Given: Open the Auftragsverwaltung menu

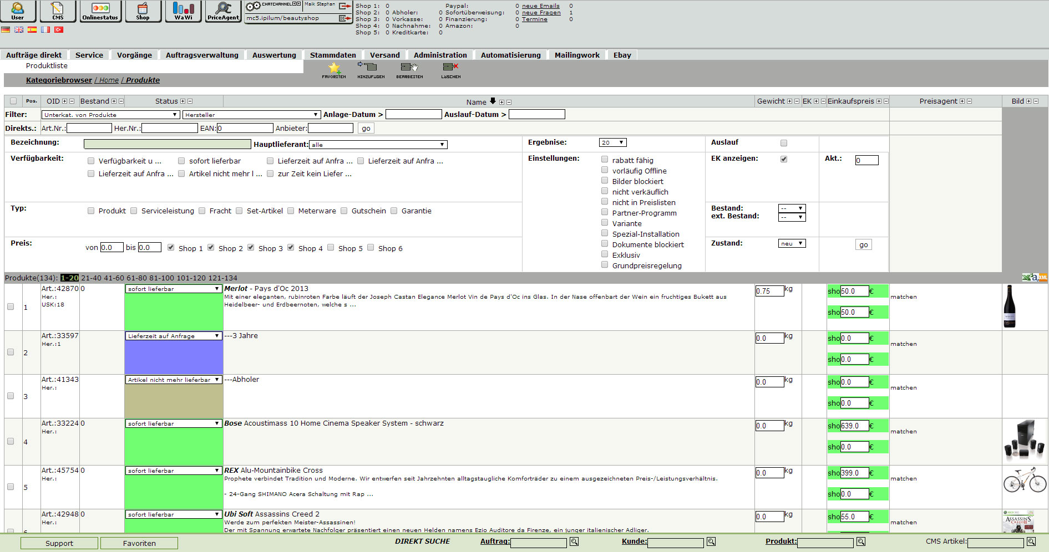Looking at the screenshot, I should pos(202,55).
